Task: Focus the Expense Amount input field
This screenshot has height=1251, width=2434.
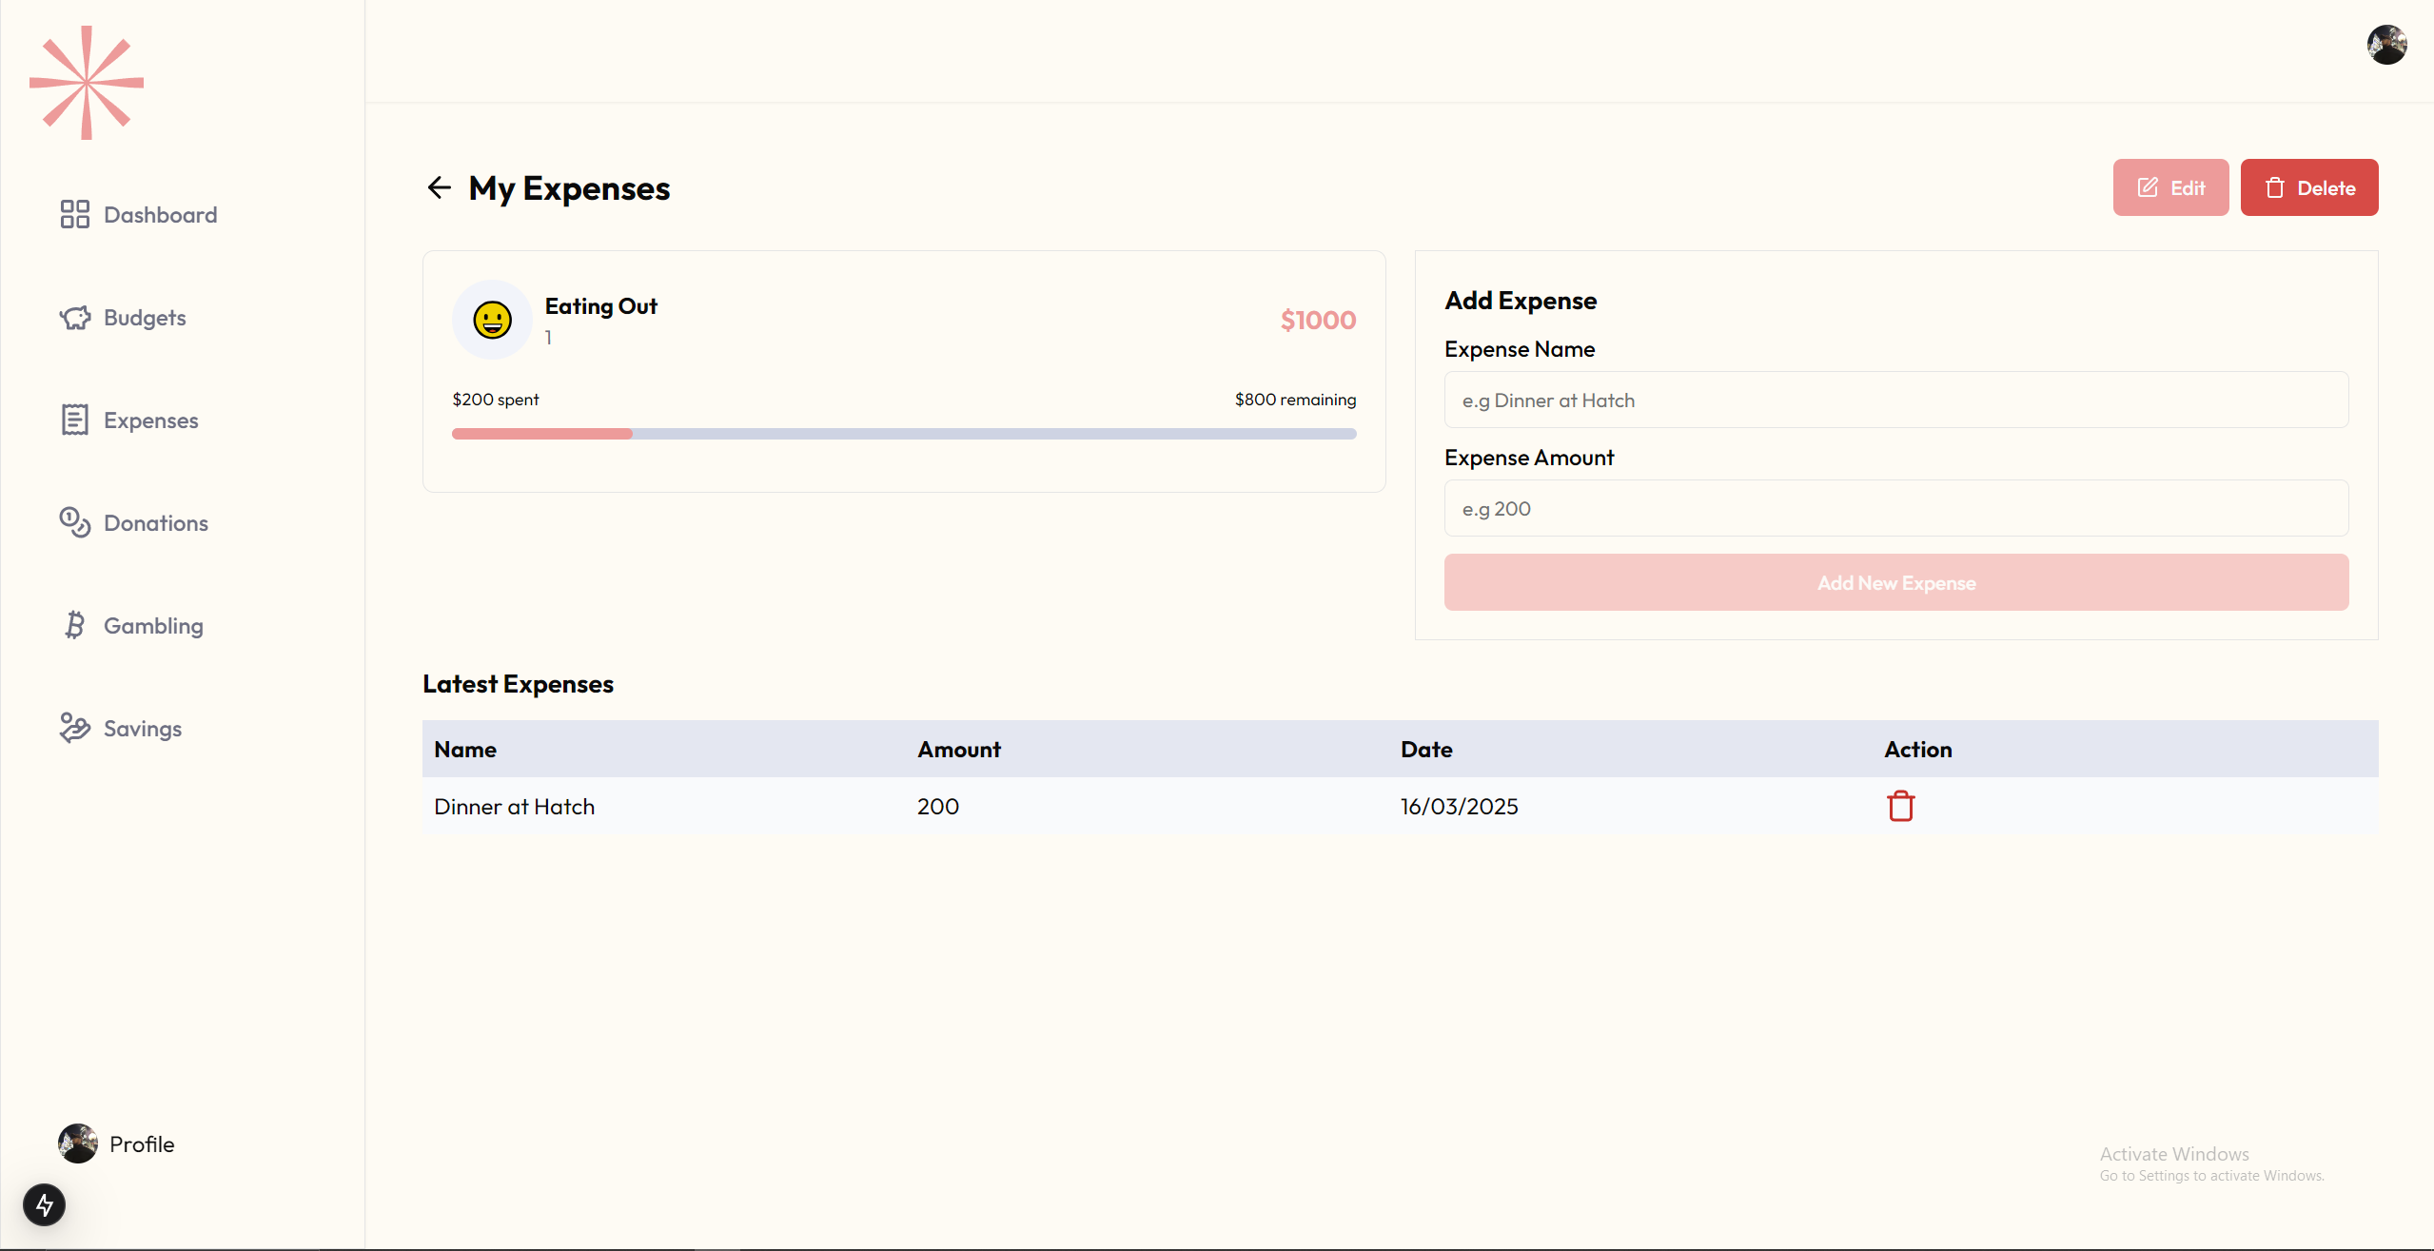Action: coord(1895,509)
